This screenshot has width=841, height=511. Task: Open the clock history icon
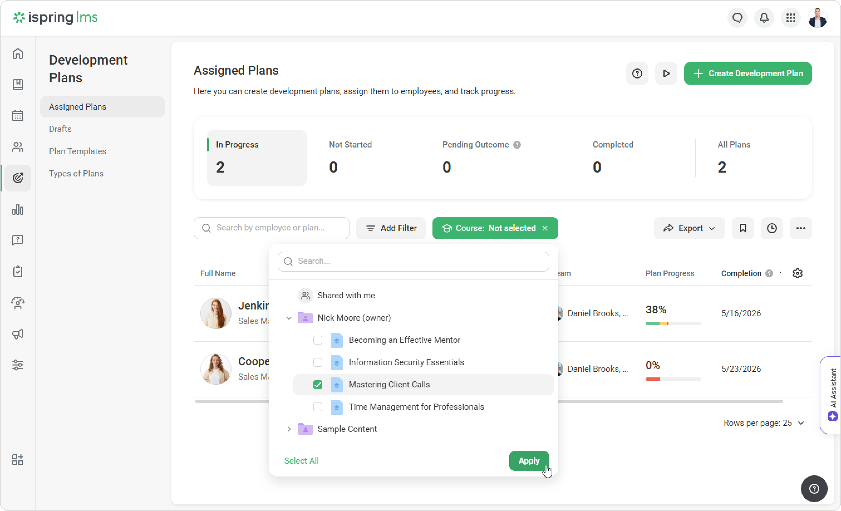coord(772,228)
